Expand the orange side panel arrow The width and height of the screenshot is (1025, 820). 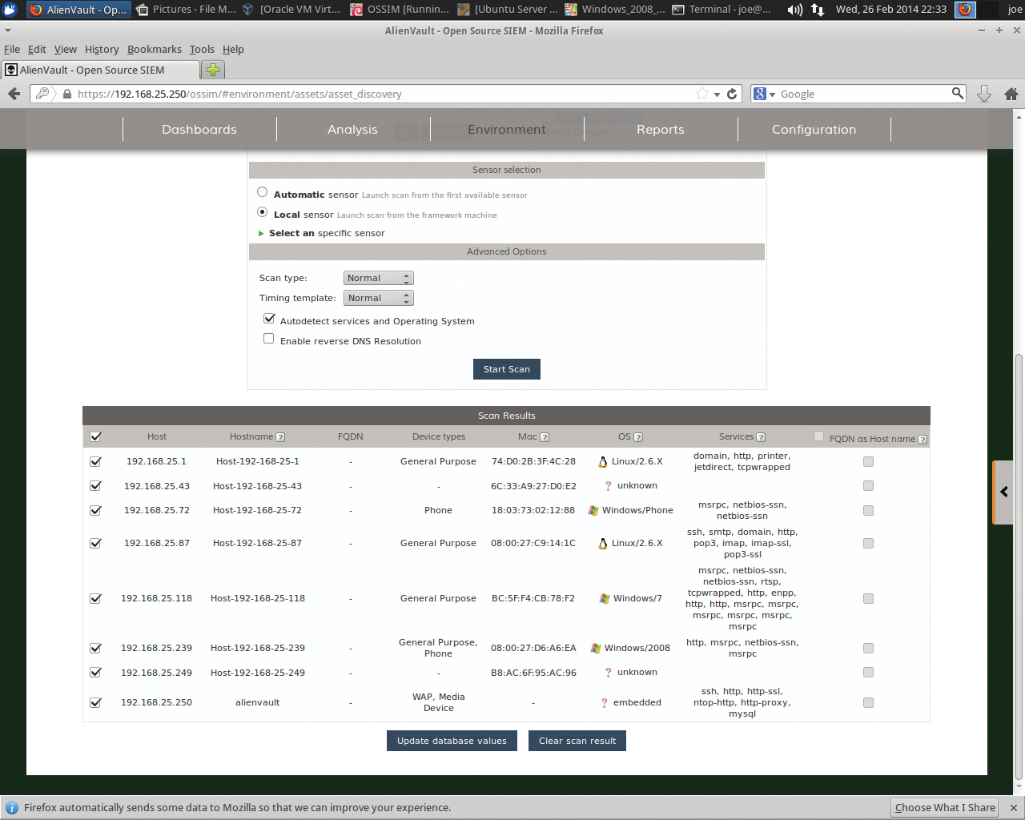pos(1003,492)
